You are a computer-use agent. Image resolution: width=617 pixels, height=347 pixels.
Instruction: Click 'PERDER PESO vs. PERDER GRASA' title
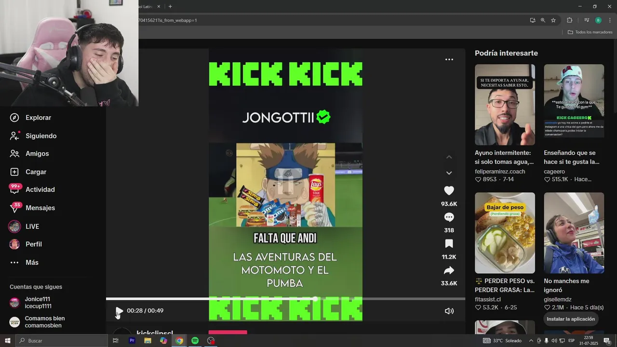[505, 285]
